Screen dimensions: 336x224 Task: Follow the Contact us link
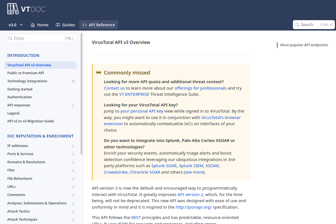coord(114,88)
